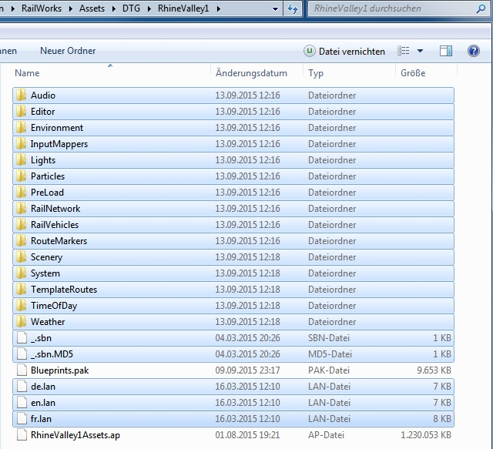Select the RailVehicles folder name

pyautogui.click(x=55, y=225)
